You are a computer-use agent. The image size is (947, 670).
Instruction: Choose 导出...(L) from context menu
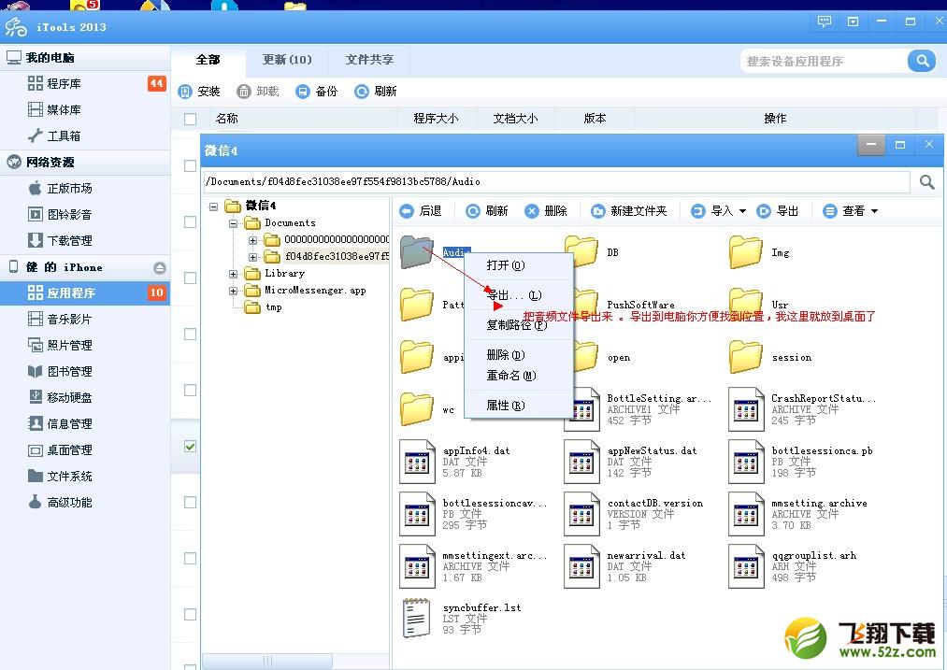pyautogui.click(x=518, y=295)
